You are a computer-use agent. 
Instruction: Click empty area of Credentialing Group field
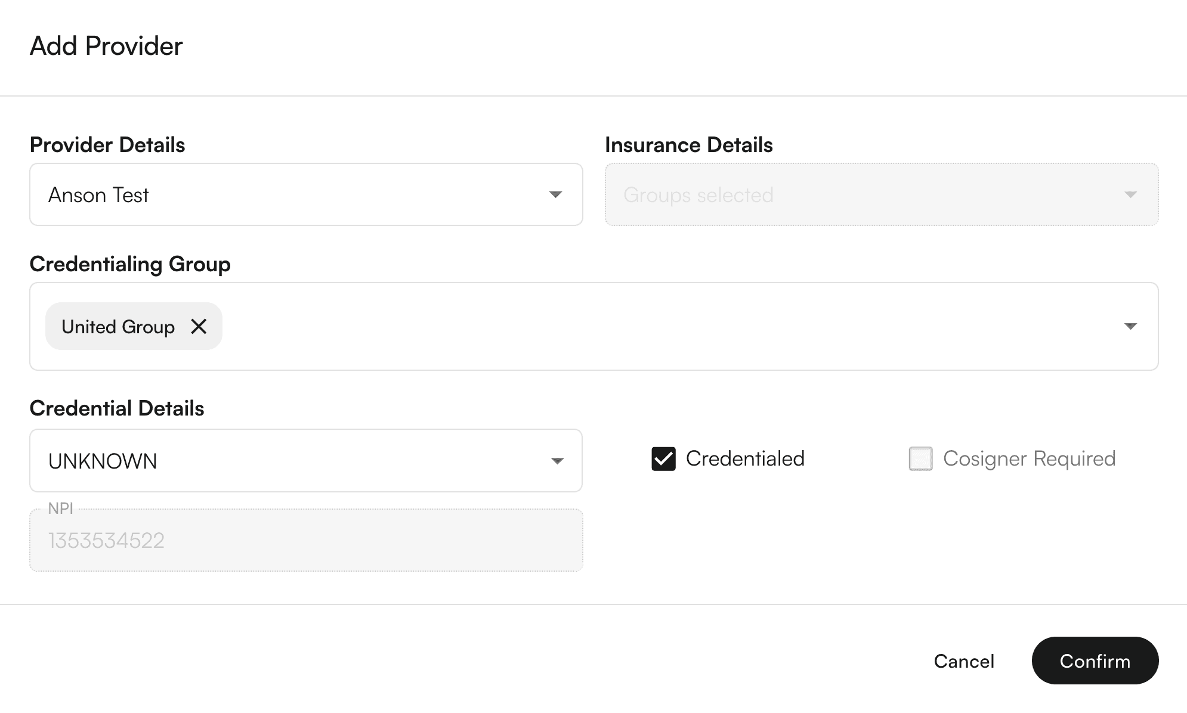pyautogui.click(x=656, y=326)
